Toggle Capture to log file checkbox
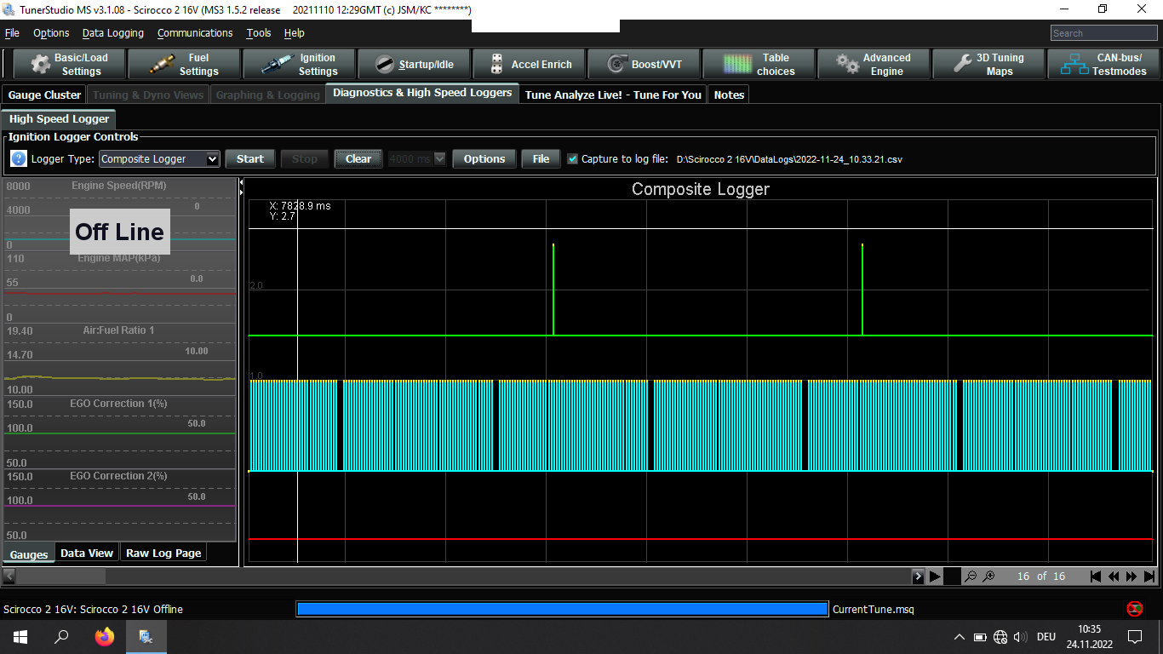Screen dimensions: 1163x654 (x=572, y=159)
